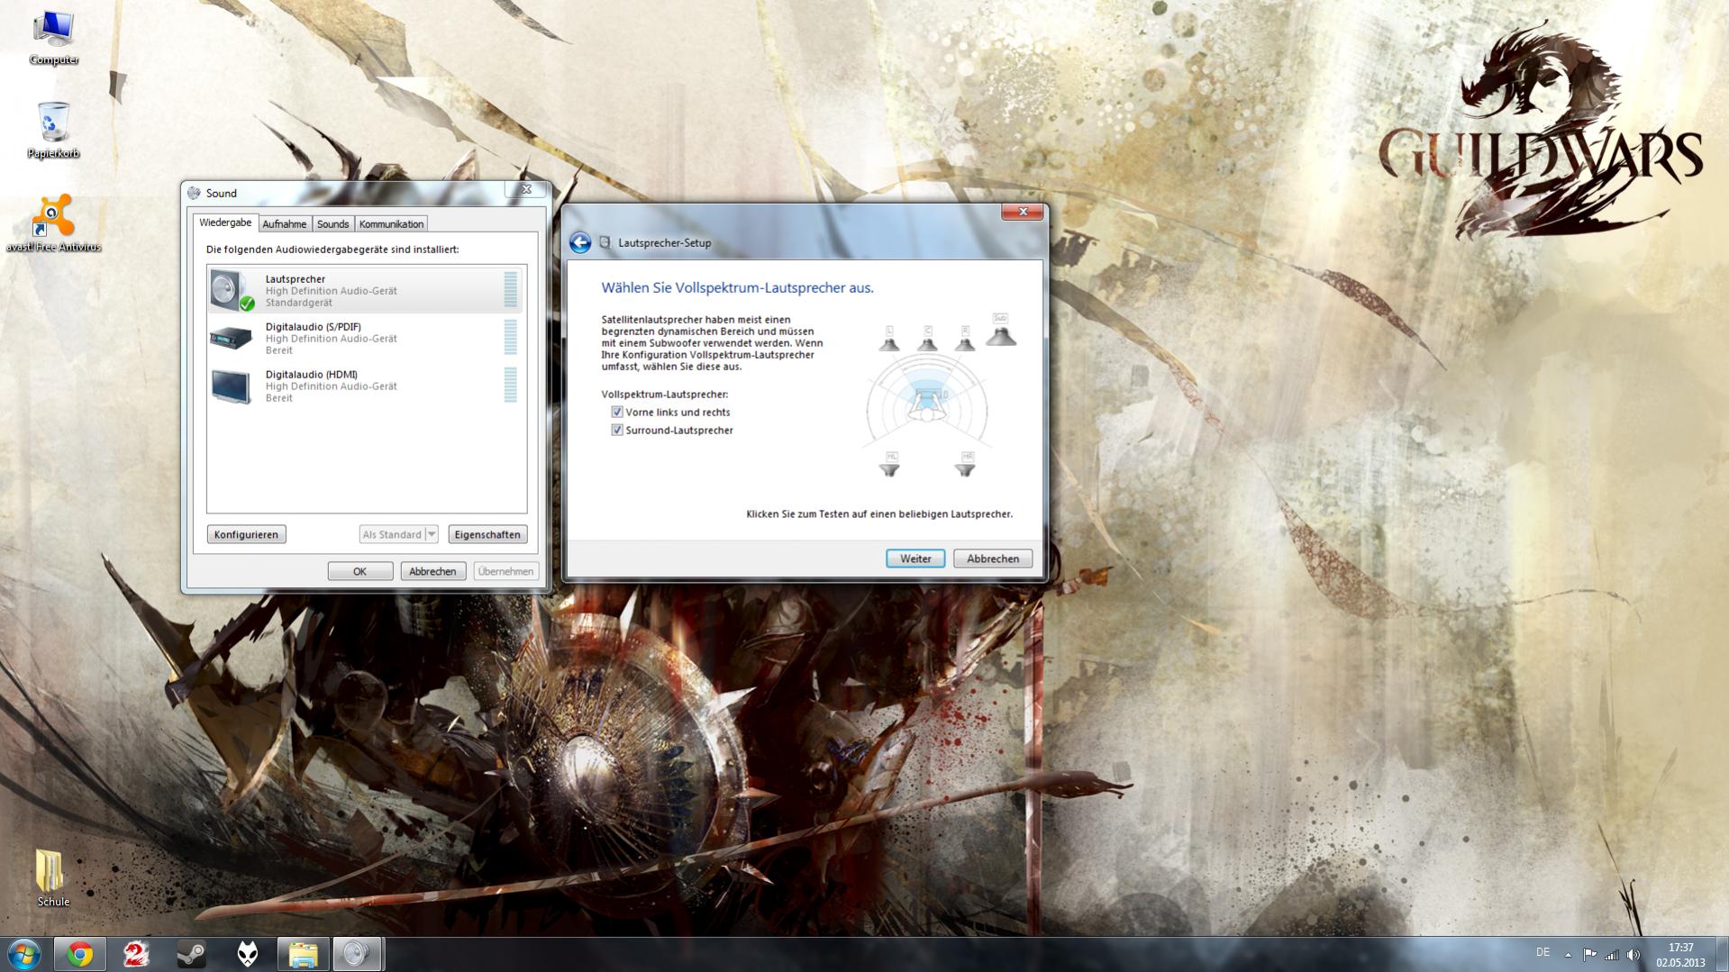Screen dimensions: 1729x972
Task: Toggle Surround-Lautsprecher checkbox
Action: 617,431
